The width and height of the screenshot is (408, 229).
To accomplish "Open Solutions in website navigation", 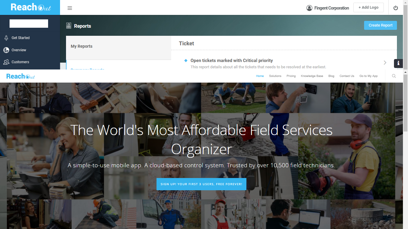I will 275,76.
